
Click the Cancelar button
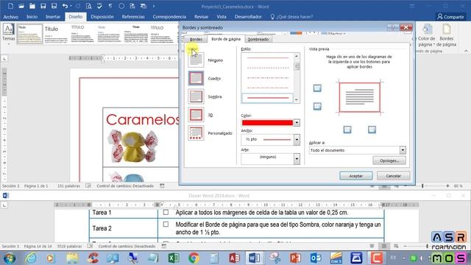coord(393,176)
